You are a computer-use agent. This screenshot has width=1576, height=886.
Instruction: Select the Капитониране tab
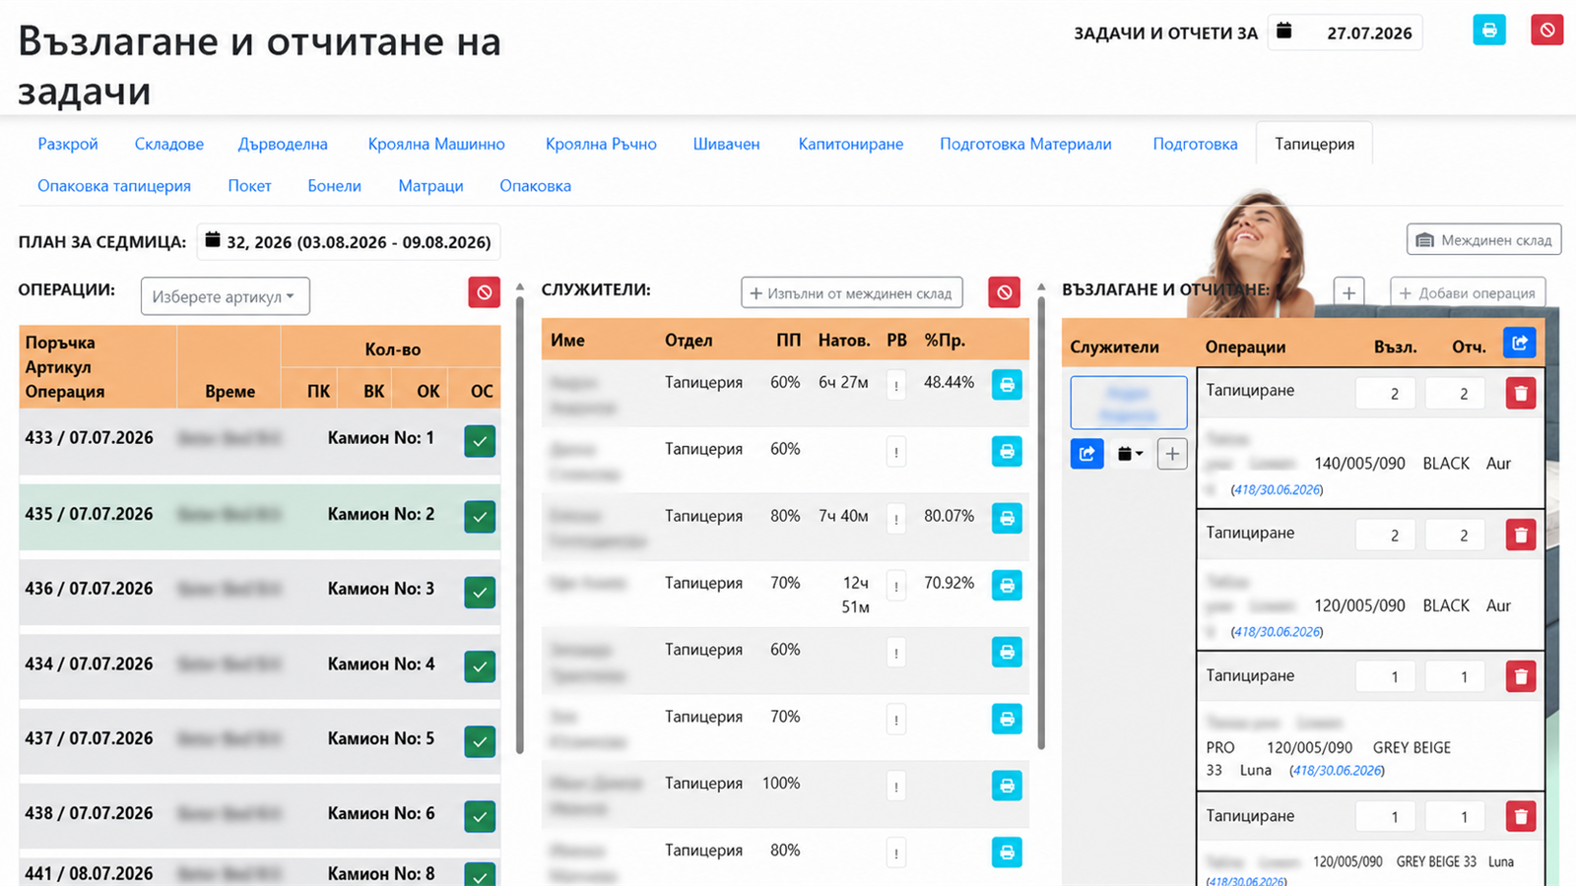[x=850, y=144]
